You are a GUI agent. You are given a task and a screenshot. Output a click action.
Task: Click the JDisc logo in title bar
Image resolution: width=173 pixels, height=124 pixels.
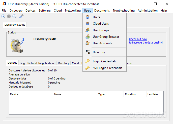(4, 4)
